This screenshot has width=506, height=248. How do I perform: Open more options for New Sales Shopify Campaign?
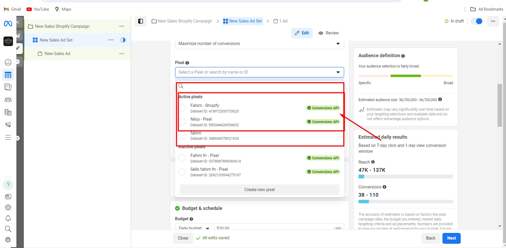122,26
